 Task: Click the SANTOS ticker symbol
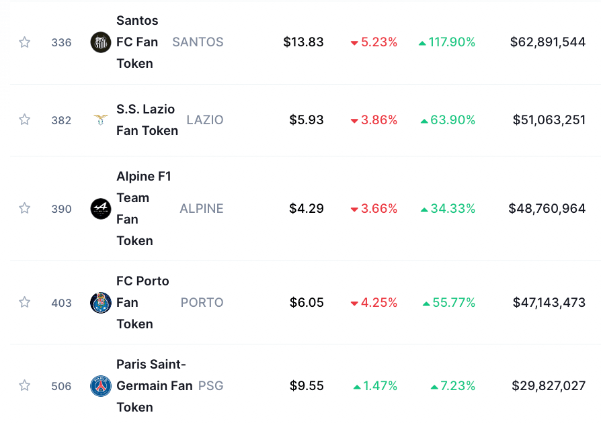(198, 42)
